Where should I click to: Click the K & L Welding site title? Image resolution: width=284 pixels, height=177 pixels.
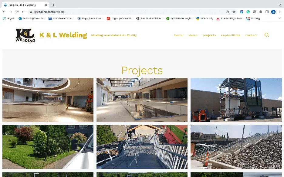(63, 35)
